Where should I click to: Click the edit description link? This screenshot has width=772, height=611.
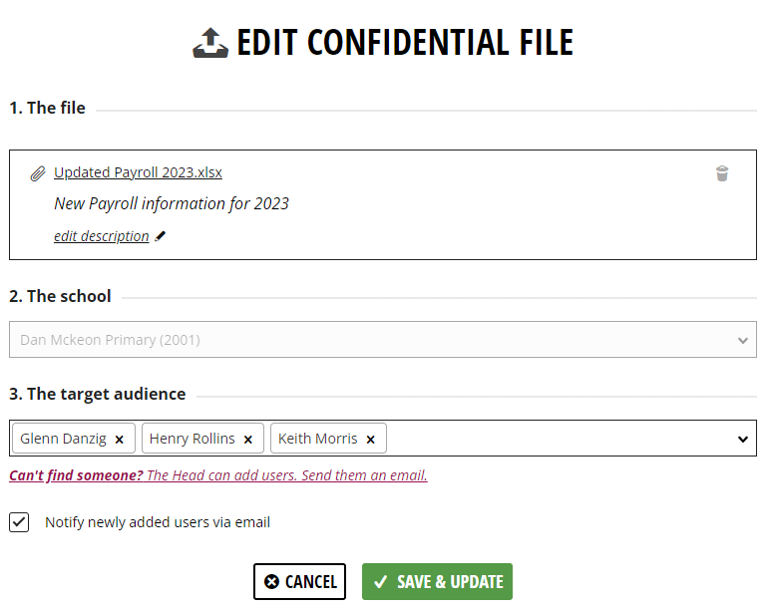[x=102, y=236]
